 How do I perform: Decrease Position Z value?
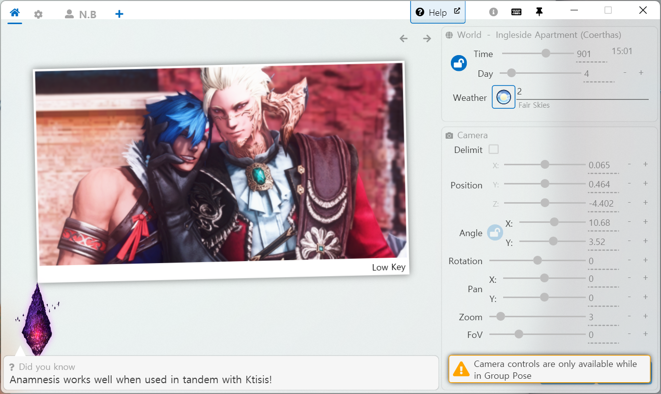630,203
